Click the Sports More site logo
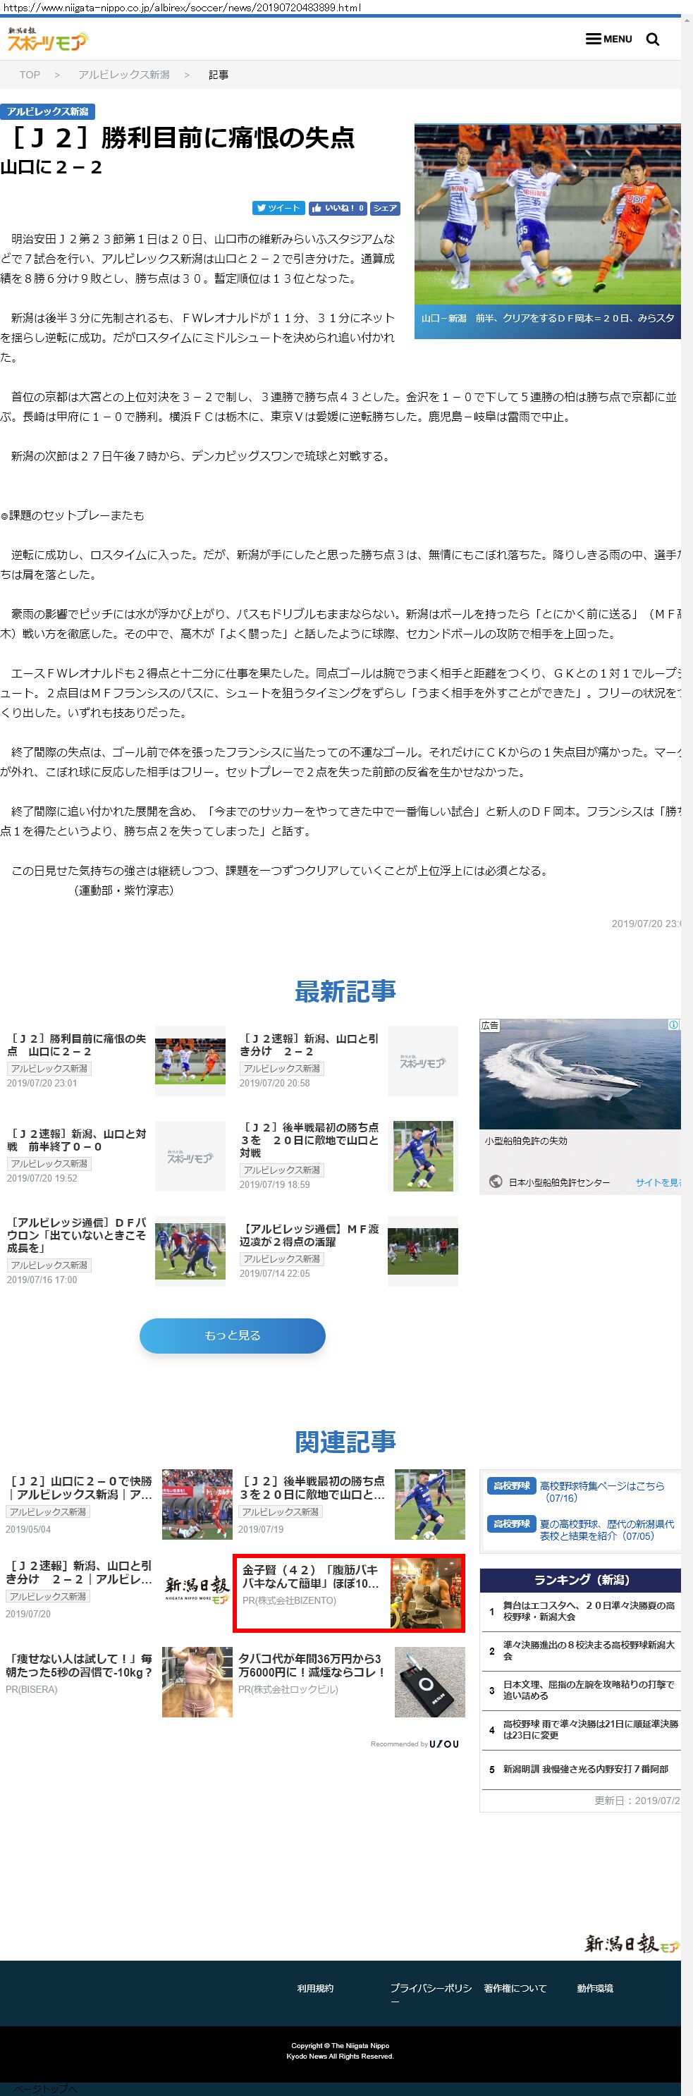The image size is (693, 2096). (47, 39)
